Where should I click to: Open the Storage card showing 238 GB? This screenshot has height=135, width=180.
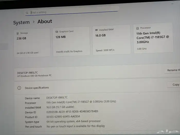point(32,43)
